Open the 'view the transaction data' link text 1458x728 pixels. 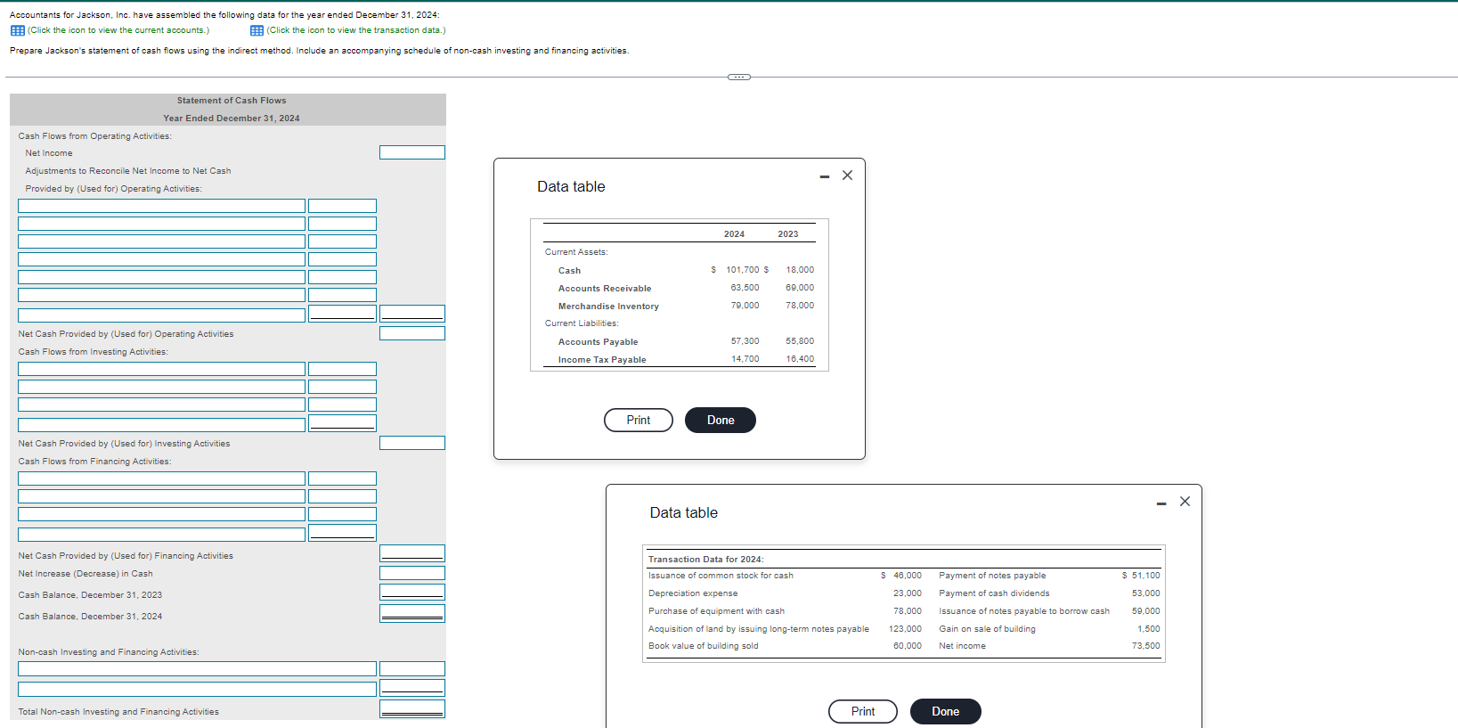click(x=356, y=30)
